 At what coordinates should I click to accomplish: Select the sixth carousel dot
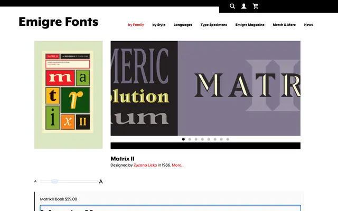[215, 139]
